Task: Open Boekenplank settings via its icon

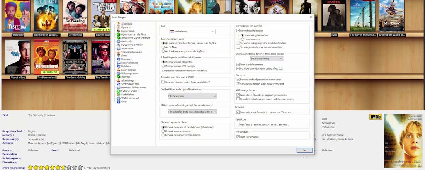Action: tap(119, 31)
